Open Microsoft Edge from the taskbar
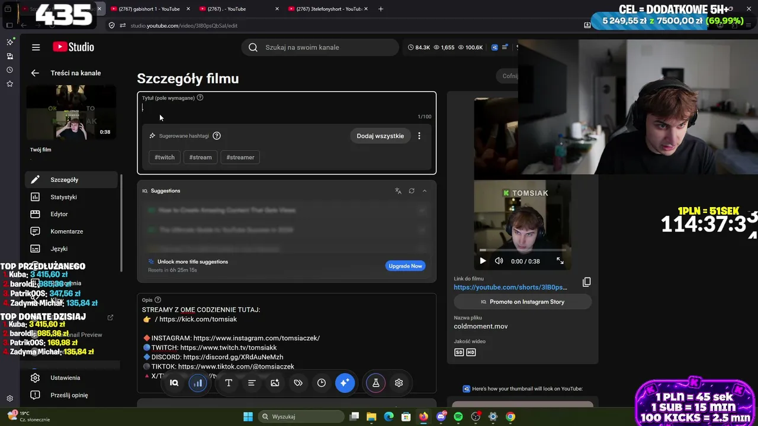Screen dimensions: 758x426 click(388, 417)
